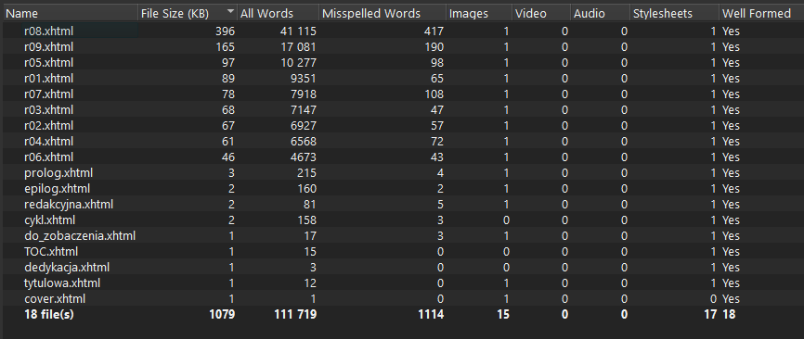This screenshot has width=804, height=339.
Task: Click the Video column header
Action: pos(541,14)
